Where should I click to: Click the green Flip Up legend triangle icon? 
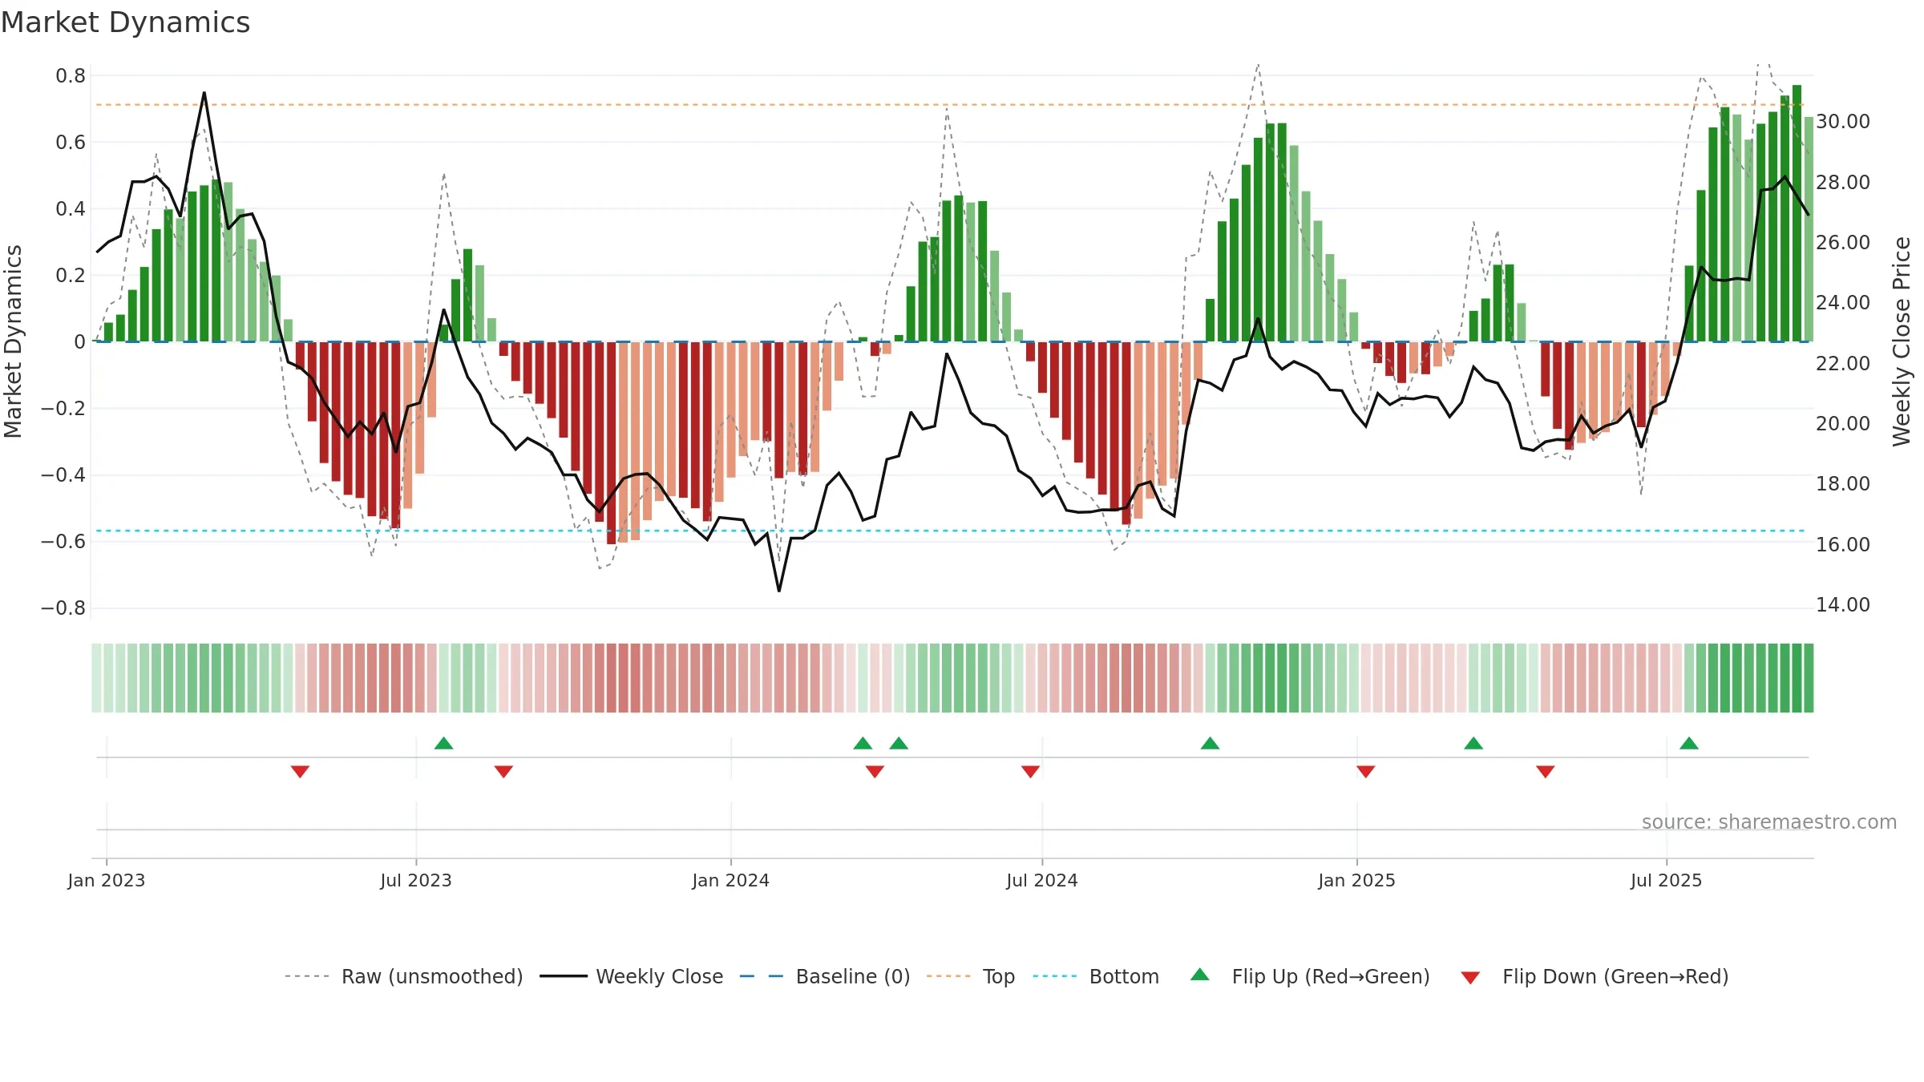(x=1200, y=975)
